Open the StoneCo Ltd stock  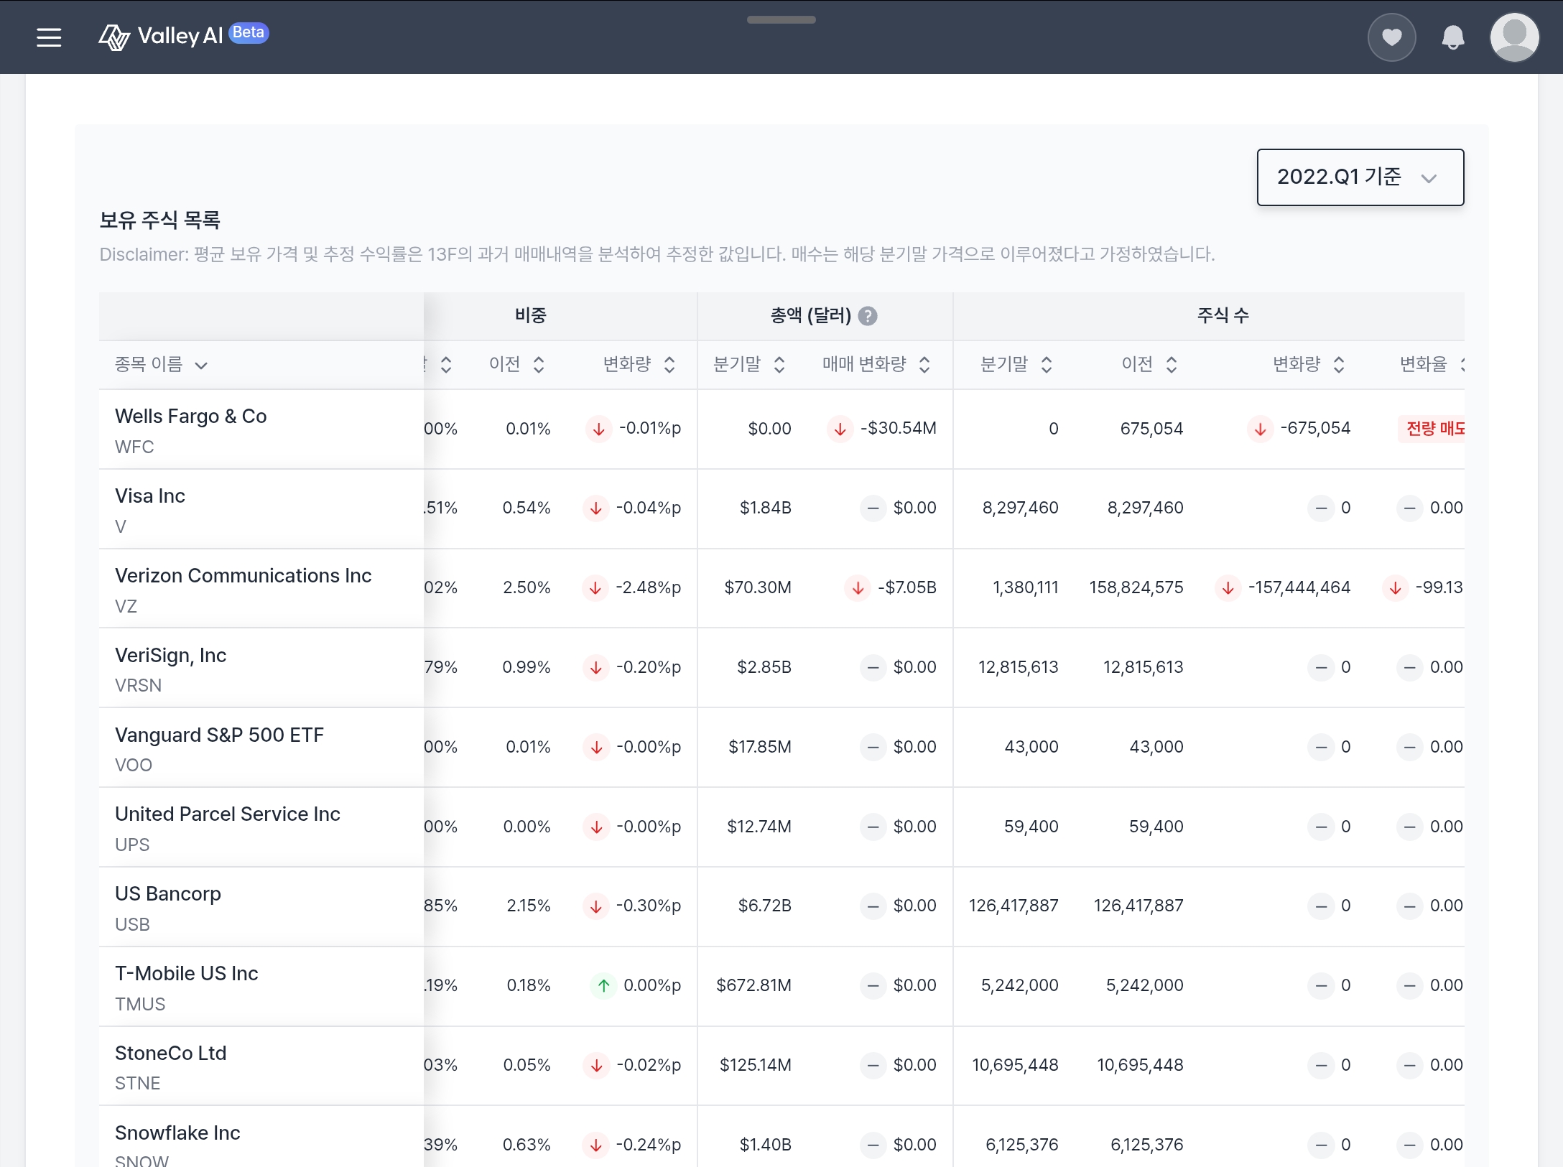[170, 1054]
